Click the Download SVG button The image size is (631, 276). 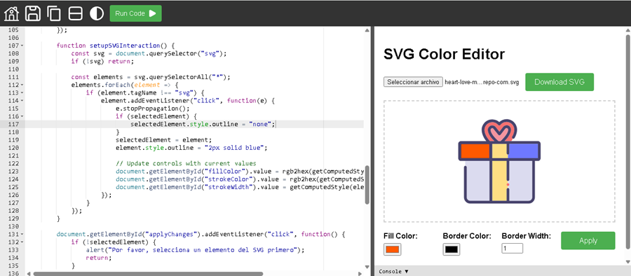coord(559,82)
